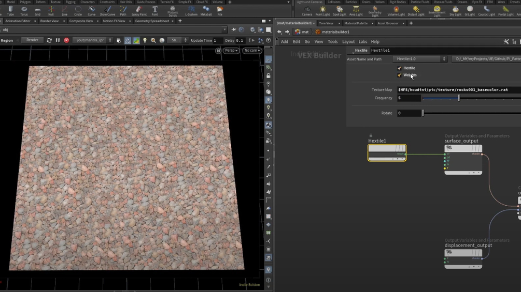Adjust the Frequency slider handle

pos(459,98)
